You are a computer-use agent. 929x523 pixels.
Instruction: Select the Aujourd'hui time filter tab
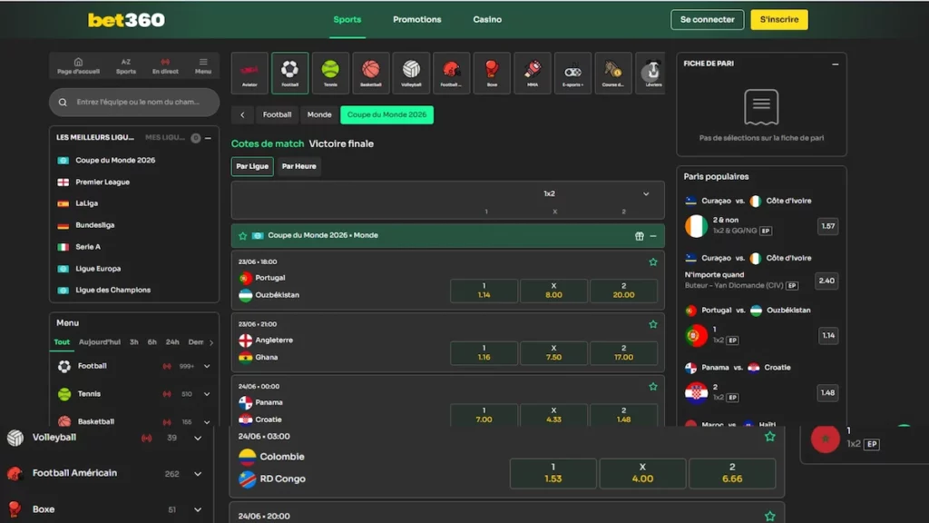pyautogui.click(x=100, y=342)
